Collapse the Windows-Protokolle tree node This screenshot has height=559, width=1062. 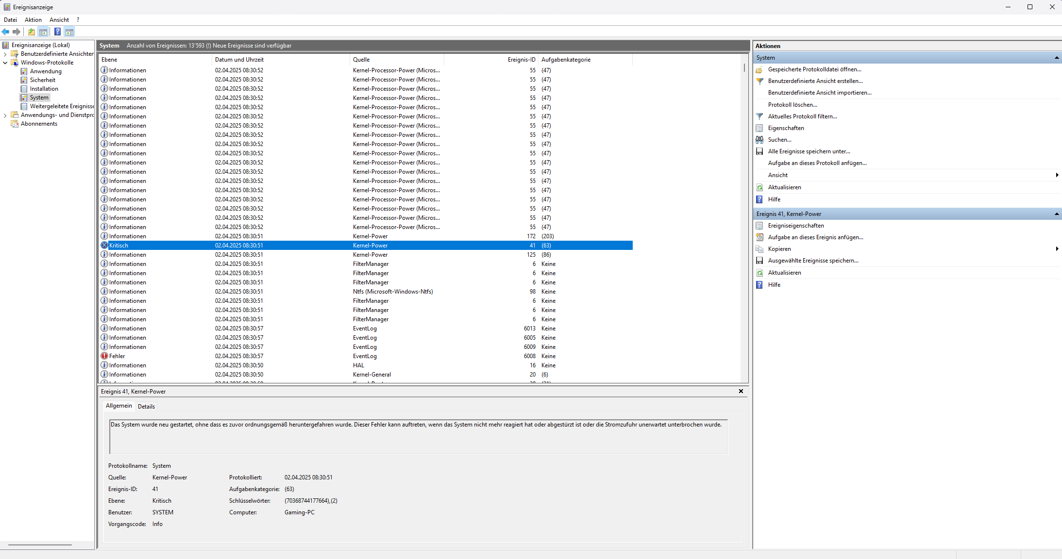click(5, 63)
